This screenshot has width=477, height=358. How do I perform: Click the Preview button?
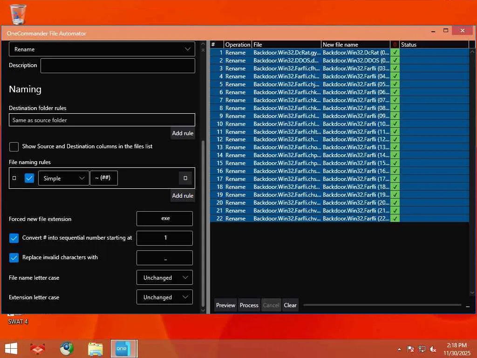[225, 305]
